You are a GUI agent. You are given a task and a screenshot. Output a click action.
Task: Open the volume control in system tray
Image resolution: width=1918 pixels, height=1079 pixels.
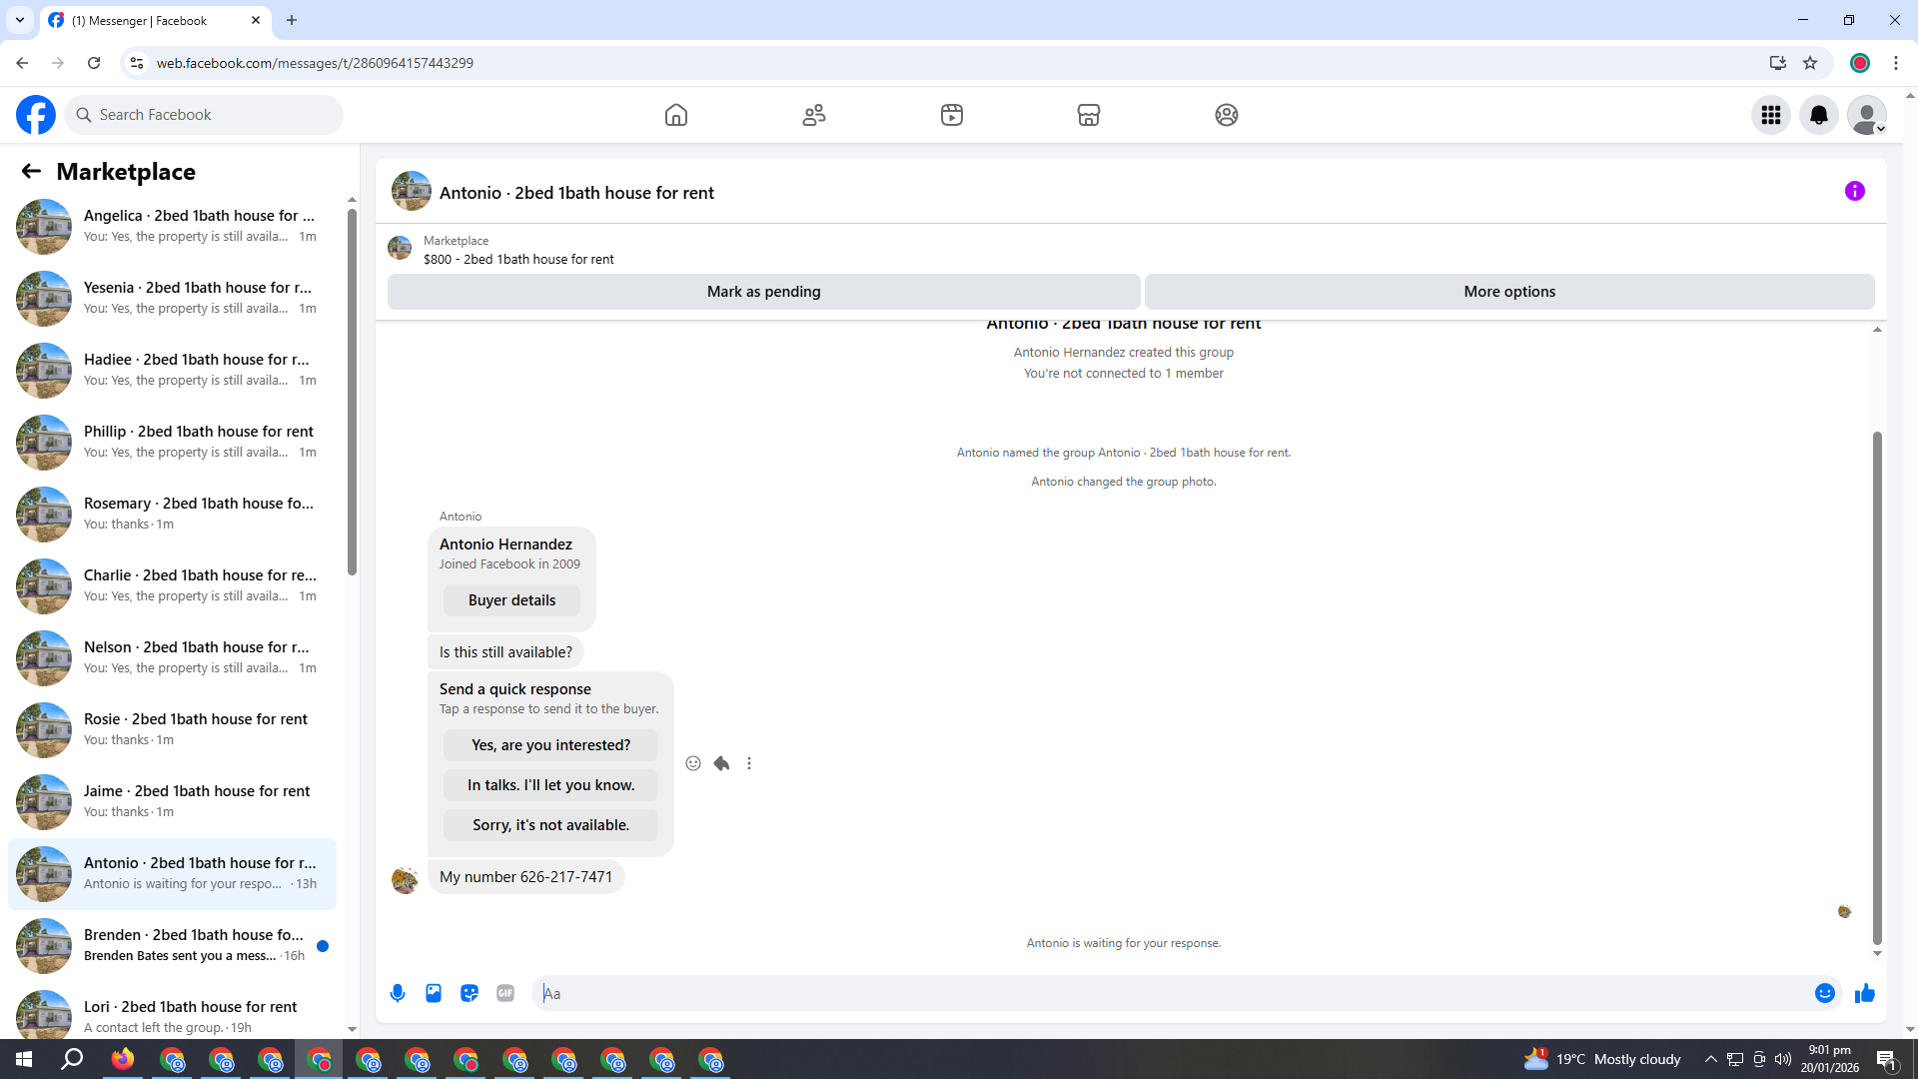[1783, 1059]
